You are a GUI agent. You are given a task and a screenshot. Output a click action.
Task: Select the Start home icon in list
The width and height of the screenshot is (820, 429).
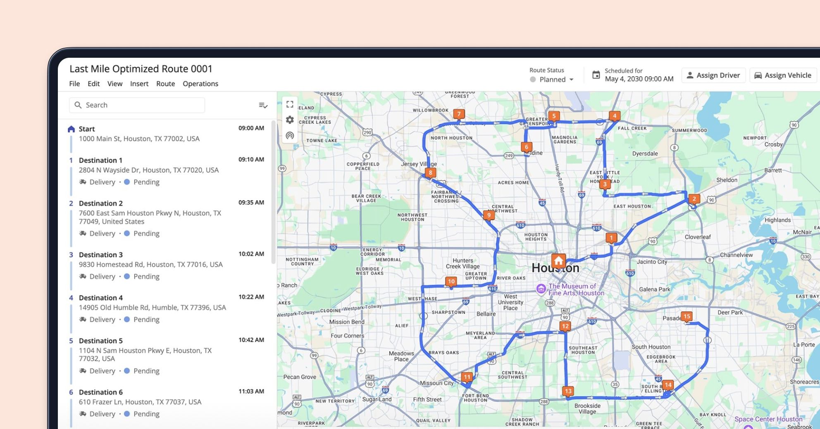(71, 129)
